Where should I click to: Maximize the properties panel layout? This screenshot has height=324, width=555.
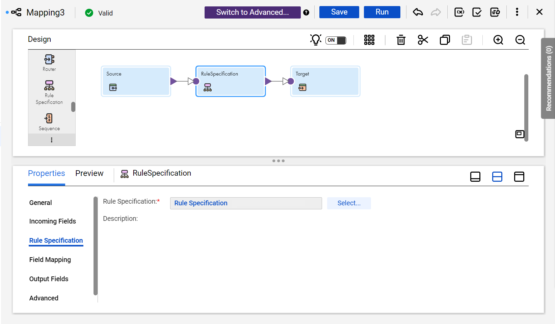click(x=519, y=177)
